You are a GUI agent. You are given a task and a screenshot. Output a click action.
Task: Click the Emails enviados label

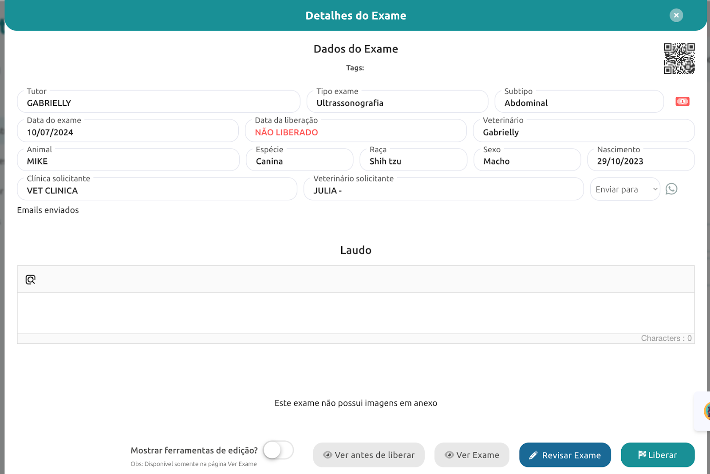(x=48, y=210)
